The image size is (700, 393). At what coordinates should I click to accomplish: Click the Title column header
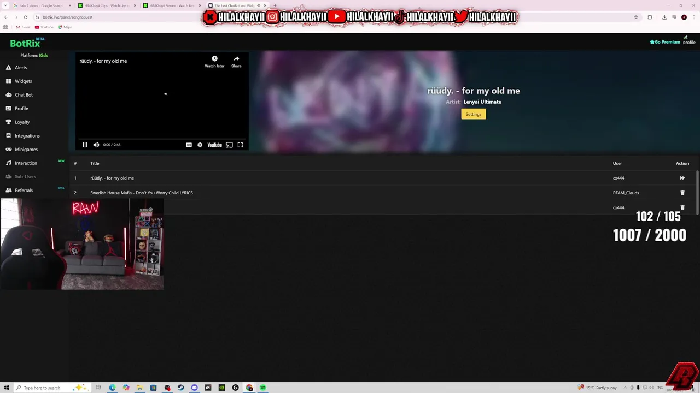pyautogui.click(x=95, y=163)
